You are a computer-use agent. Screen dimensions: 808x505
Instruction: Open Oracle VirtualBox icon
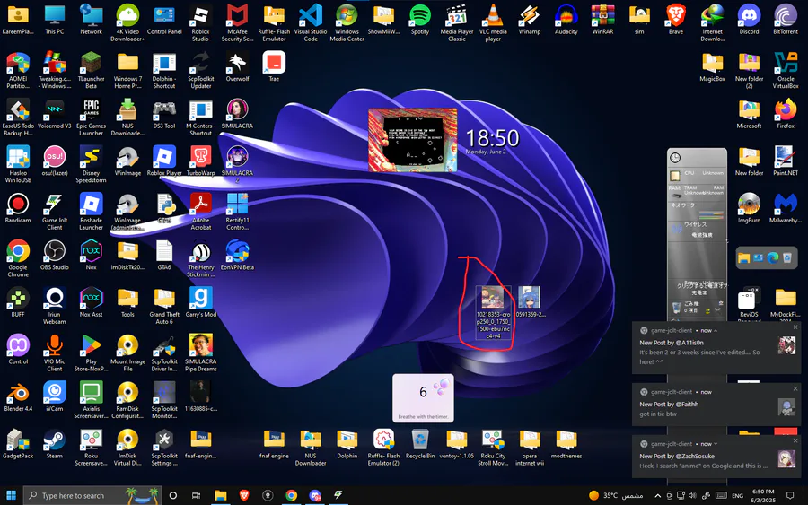pos(786,70)
